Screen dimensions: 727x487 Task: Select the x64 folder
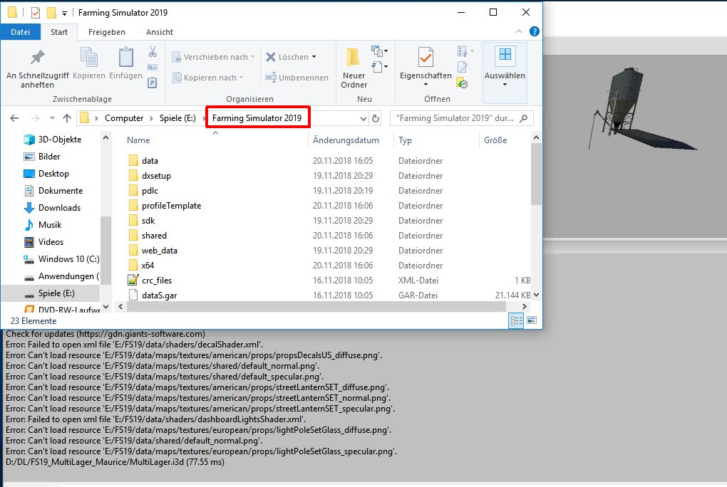148,266
